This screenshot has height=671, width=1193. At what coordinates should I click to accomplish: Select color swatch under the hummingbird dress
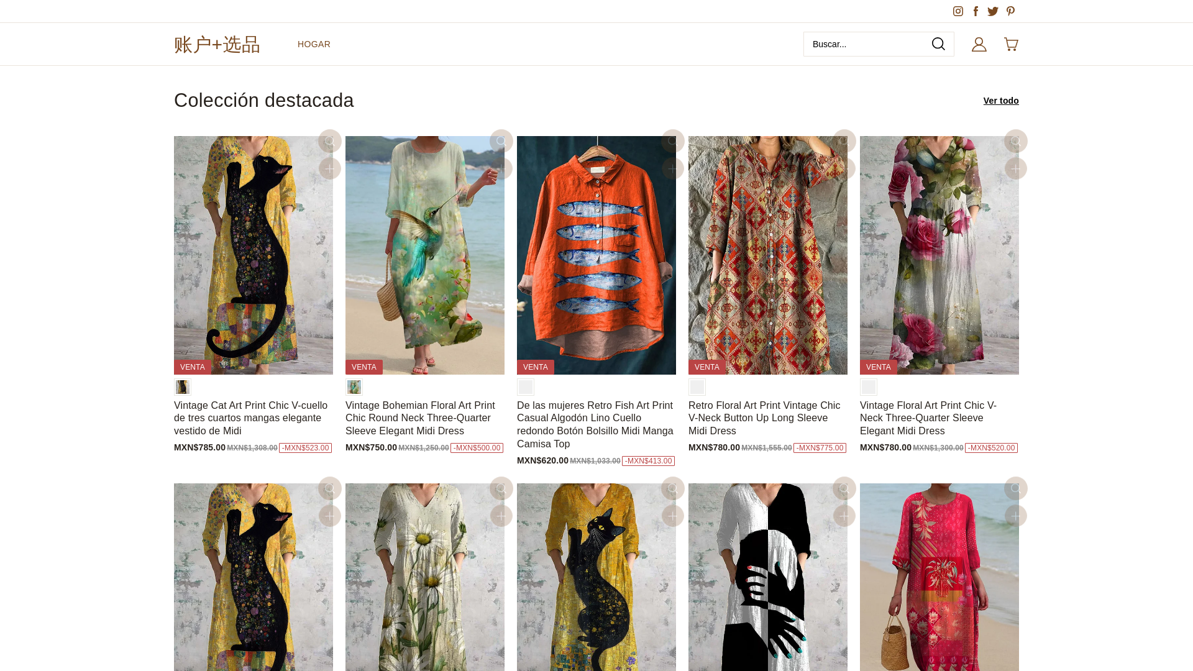pos(354,387)
